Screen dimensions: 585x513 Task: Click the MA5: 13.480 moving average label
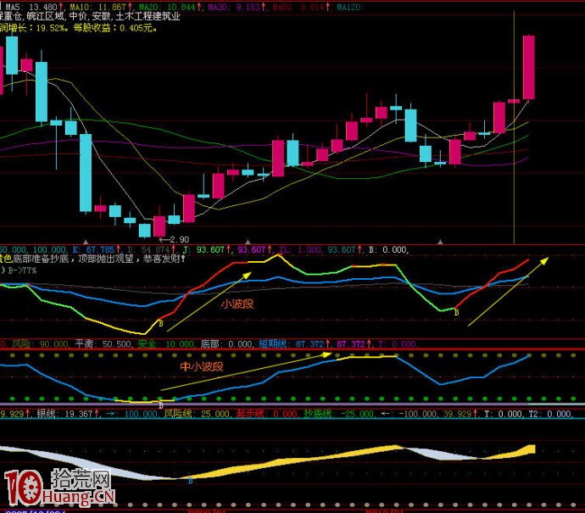click(35, 7)
